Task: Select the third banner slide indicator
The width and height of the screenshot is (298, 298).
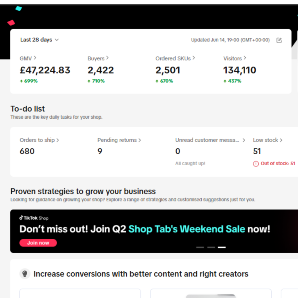Action: pyautogui.click(x=222, y=247)
